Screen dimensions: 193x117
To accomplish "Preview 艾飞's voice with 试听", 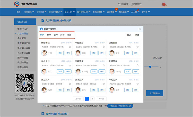I will click(x=94, y=90).
